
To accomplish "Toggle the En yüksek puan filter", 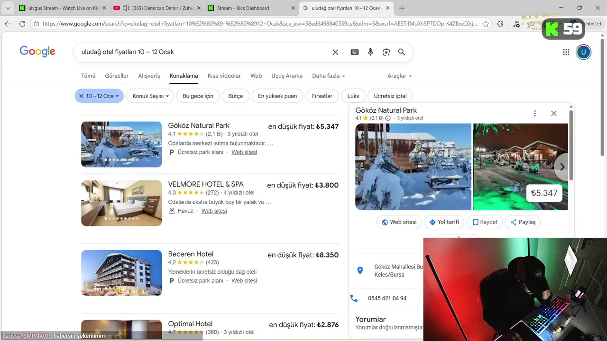I will pyautogui.click(x=277, y=96).
